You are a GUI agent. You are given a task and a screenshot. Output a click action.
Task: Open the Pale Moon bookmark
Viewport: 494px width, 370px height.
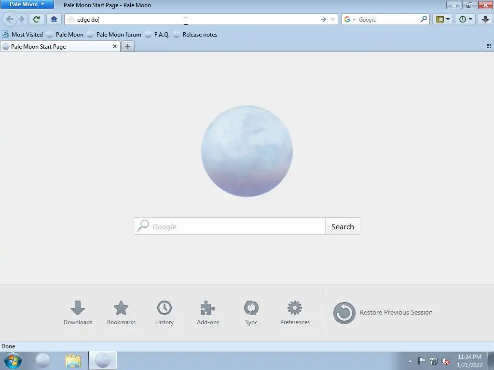[65, 35]
